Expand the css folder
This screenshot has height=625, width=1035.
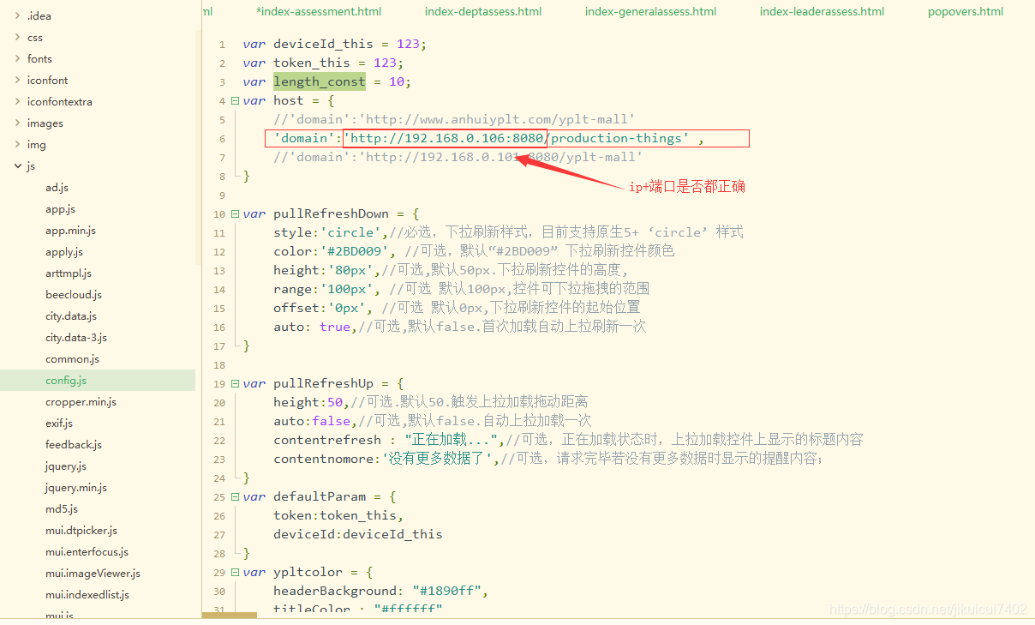(x=18, y=38)
